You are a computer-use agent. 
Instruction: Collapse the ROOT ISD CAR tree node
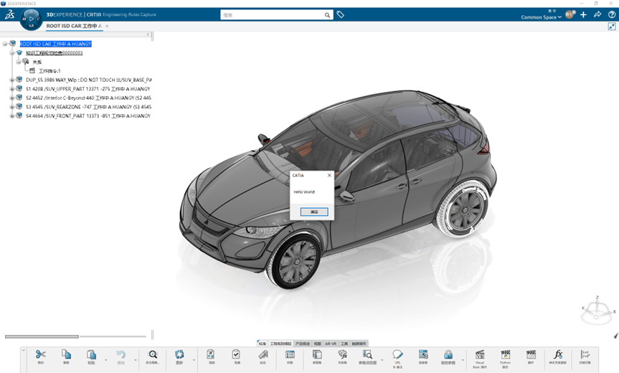coord(5,44)
